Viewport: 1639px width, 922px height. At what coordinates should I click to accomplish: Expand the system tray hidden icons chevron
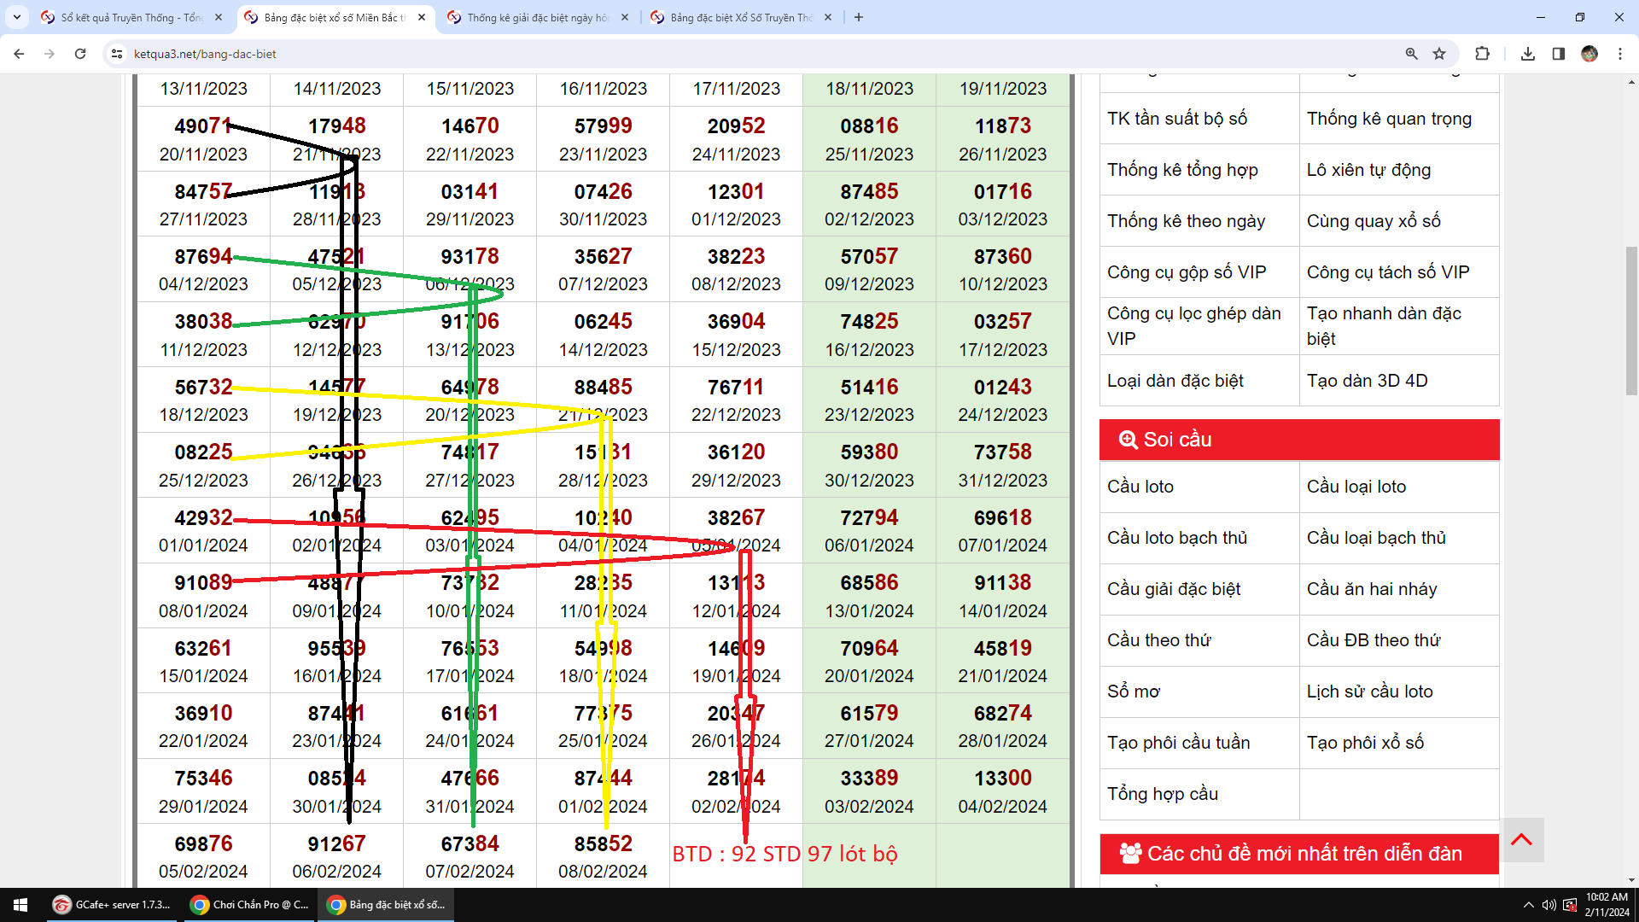click(1528, 905)
